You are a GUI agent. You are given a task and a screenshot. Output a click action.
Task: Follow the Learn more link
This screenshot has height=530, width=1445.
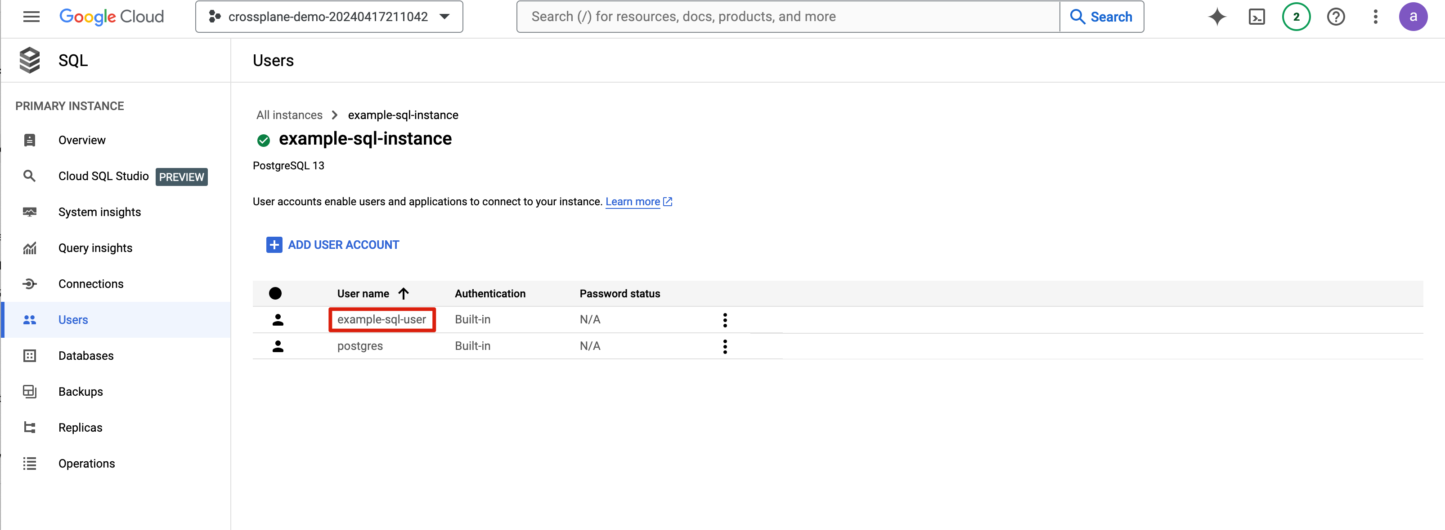[632, 202]
